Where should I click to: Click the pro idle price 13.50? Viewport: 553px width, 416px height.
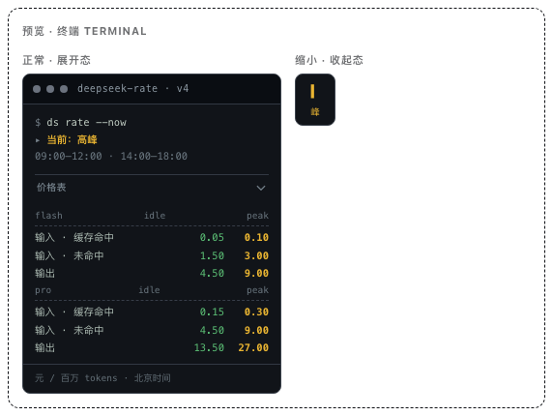click(x=209, y=348)
